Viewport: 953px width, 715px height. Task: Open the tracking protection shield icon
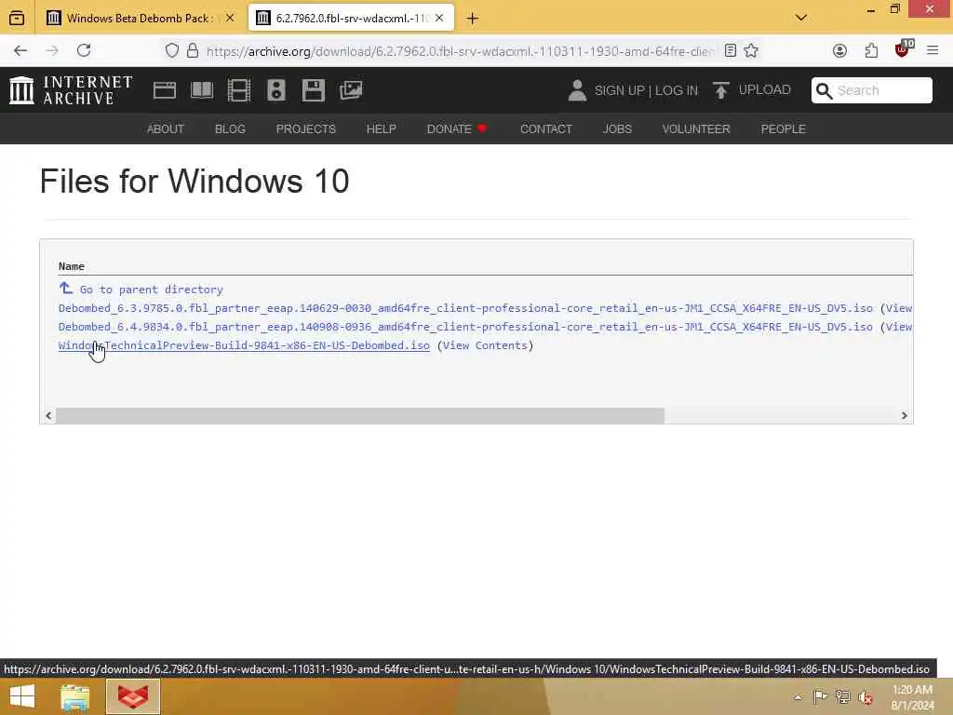click(172, 50)
